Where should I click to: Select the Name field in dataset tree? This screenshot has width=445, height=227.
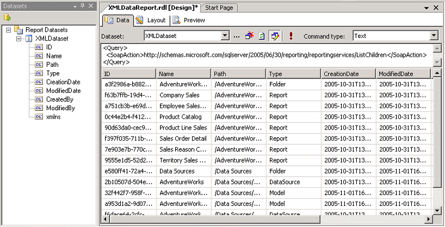[x=54, y=56]
